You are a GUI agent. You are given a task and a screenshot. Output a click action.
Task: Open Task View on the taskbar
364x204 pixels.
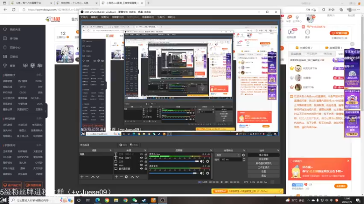click(88, 200)
